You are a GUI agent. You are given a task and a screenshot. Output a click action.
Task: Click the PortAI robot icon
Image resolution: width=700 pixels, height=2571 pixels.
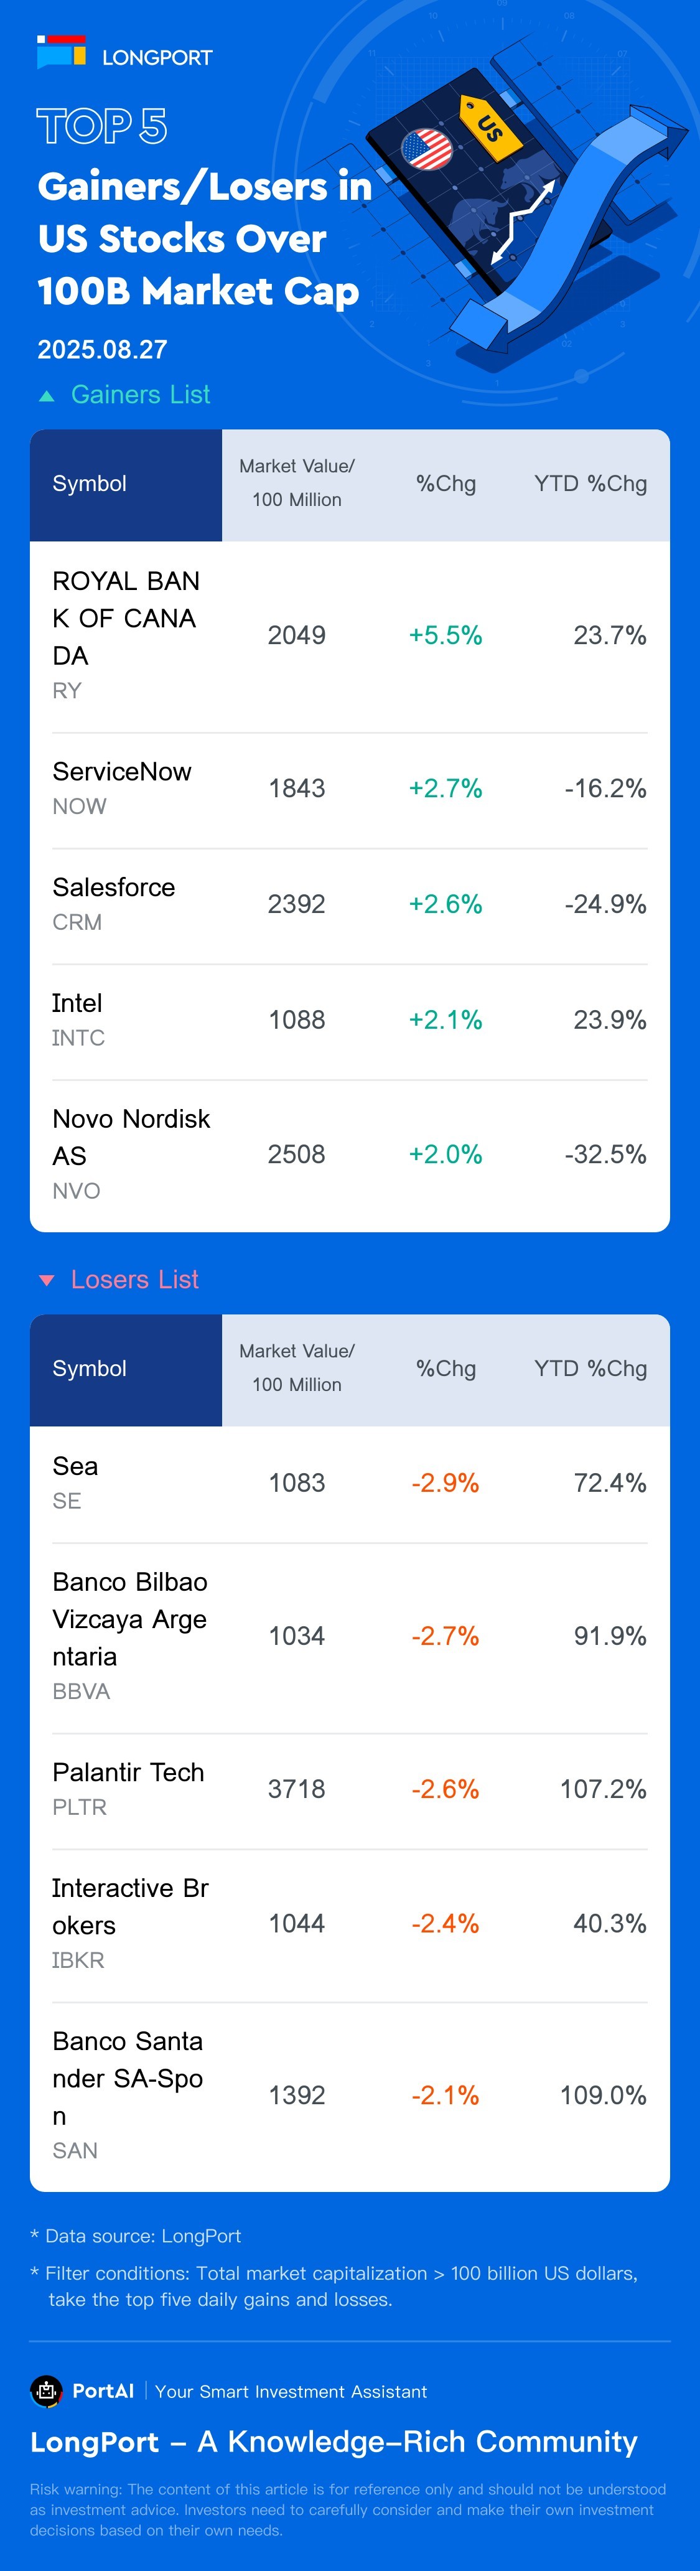(x=46, y=2391)
